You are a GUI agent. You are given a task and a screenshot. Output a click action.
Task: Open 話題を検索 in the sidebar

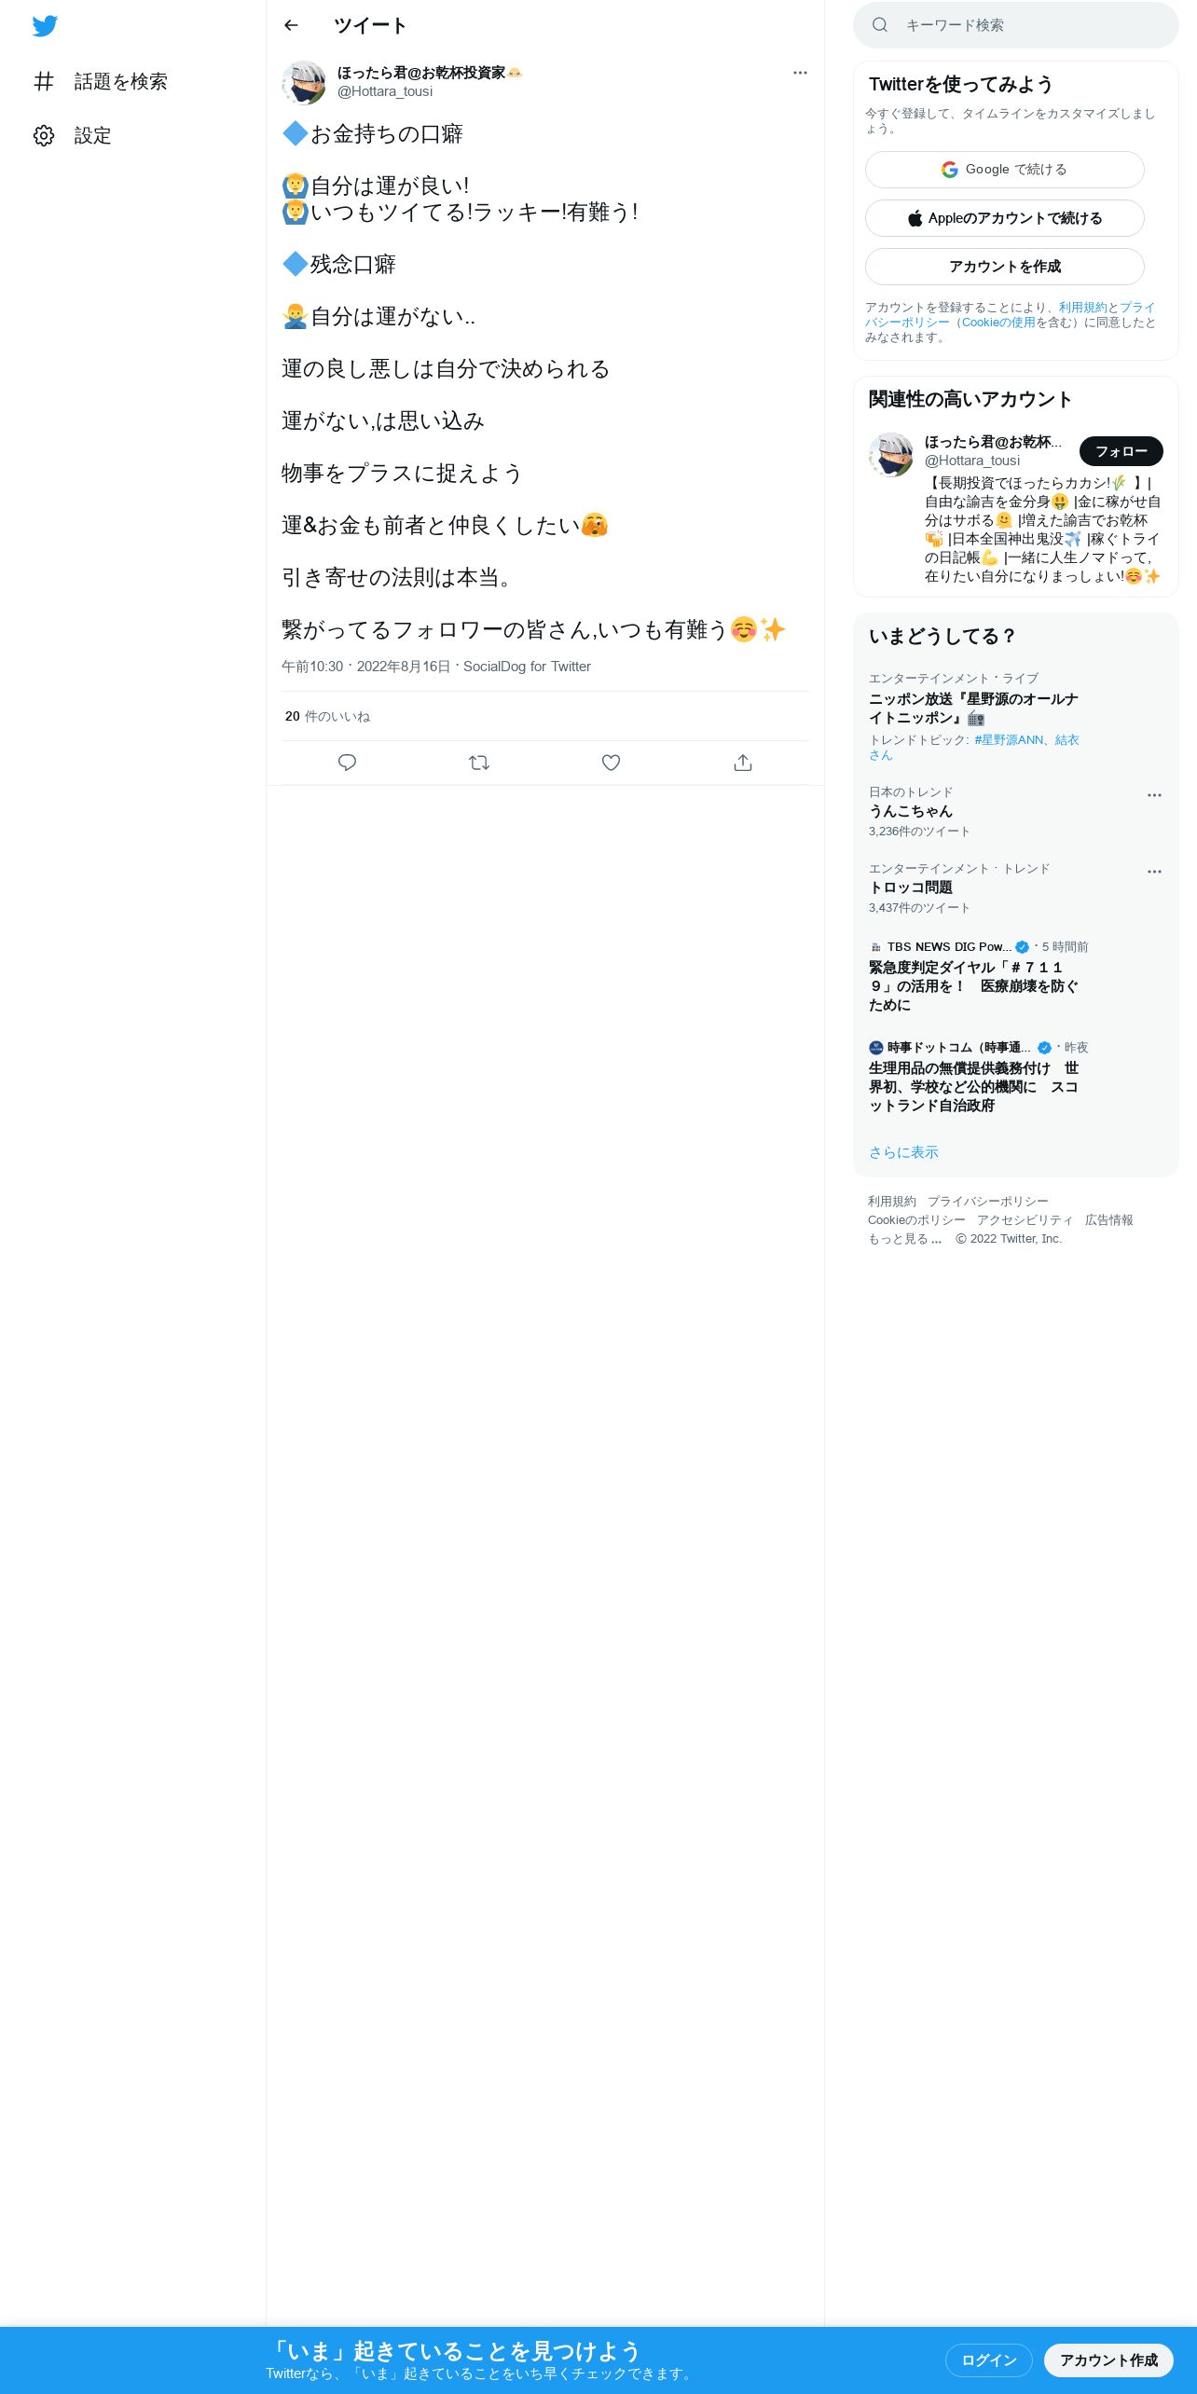tap(101, 81)
